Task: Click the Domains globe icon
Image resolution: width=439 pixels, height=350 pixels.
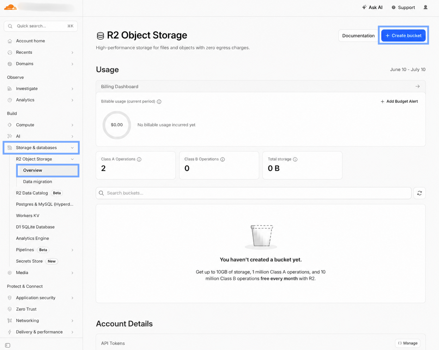Action: [x=10, y=64]
